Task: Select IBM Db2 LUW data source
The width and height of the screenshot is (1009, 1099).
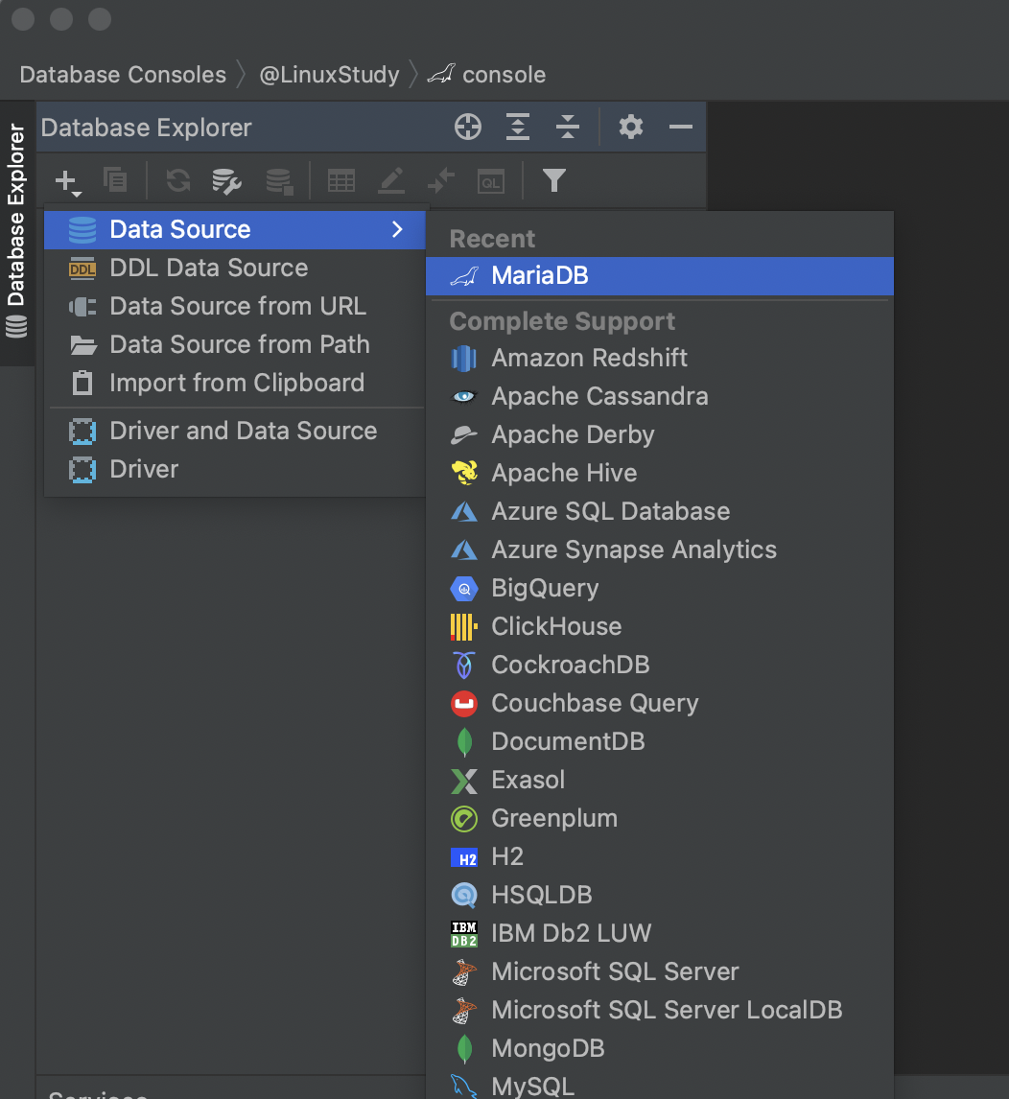Action: pos(660,934)
